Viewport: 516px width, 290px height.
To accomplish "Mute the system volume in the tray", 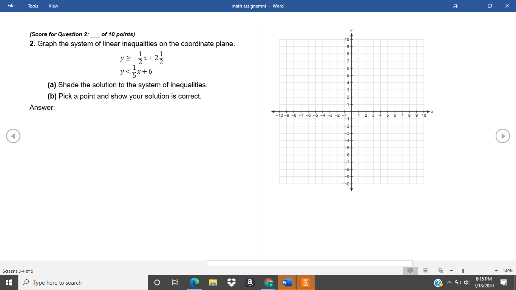I will 466,282.
